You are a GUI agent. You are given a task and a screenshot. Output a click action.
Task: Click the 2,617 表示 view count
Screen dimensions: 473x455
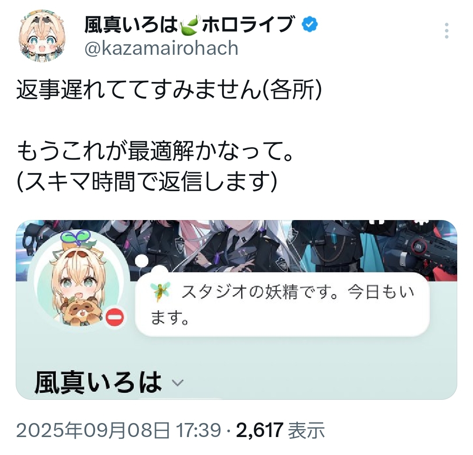coord(280,430)
